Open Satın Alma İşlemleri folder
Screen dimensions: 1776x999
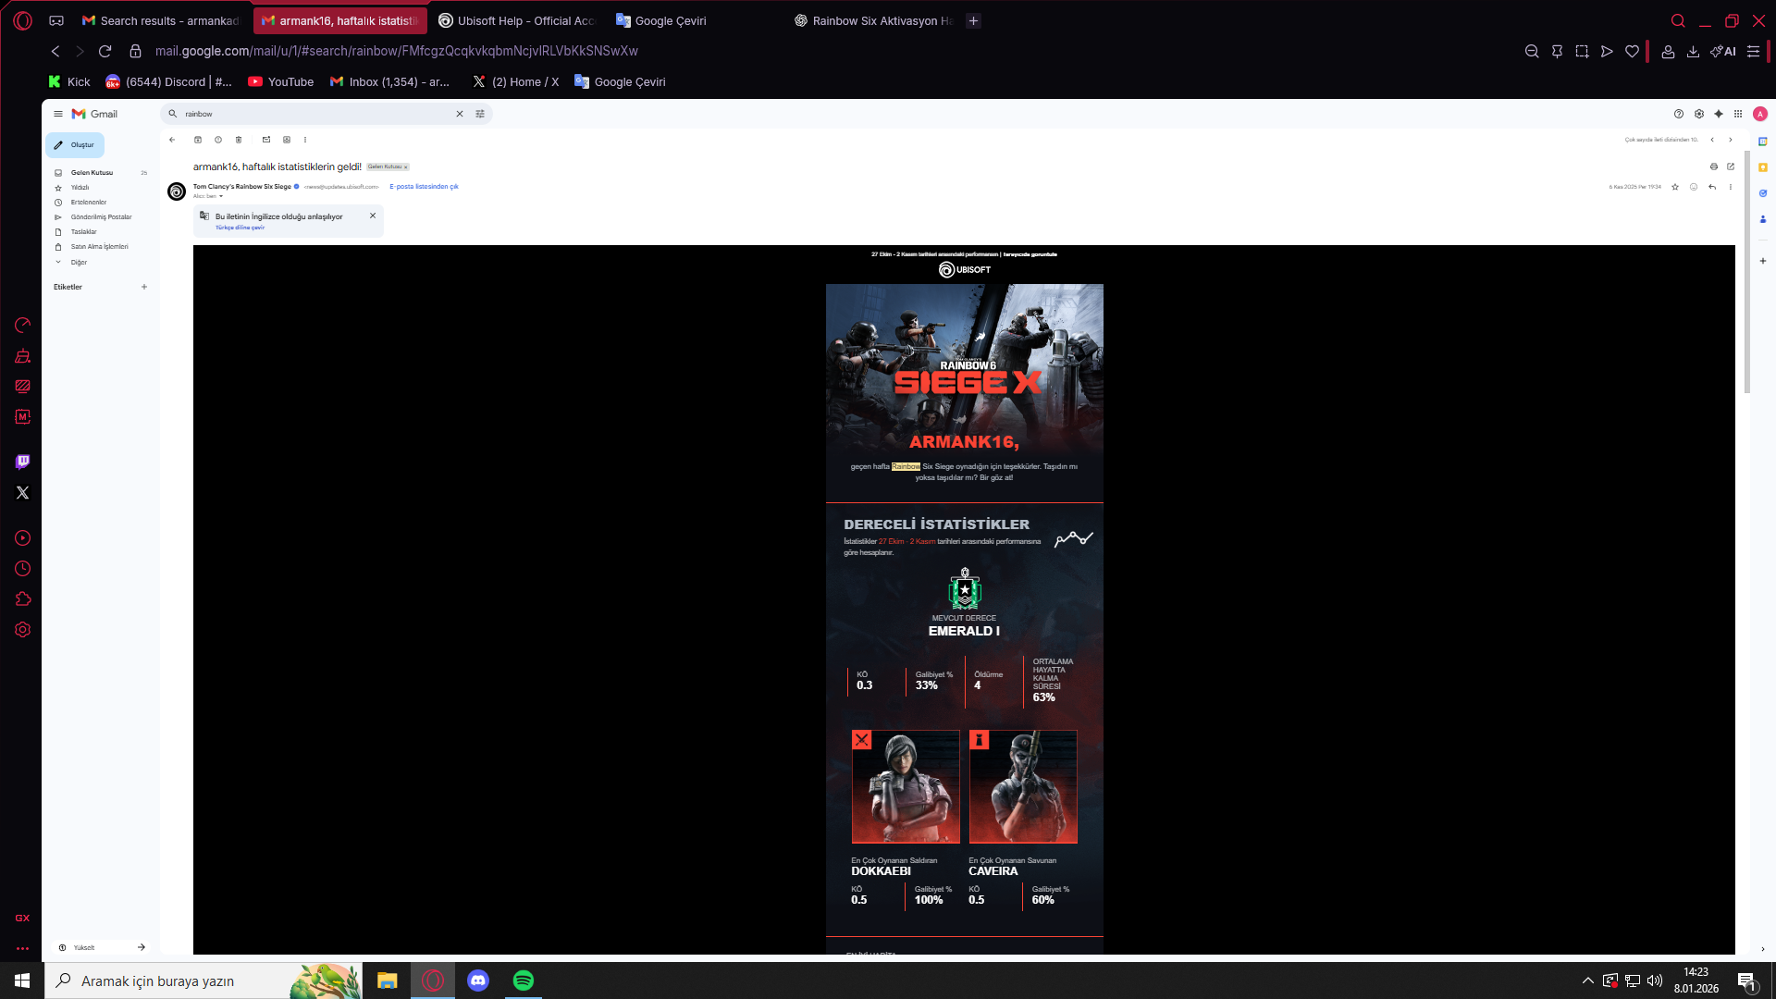tap(100, 247)
